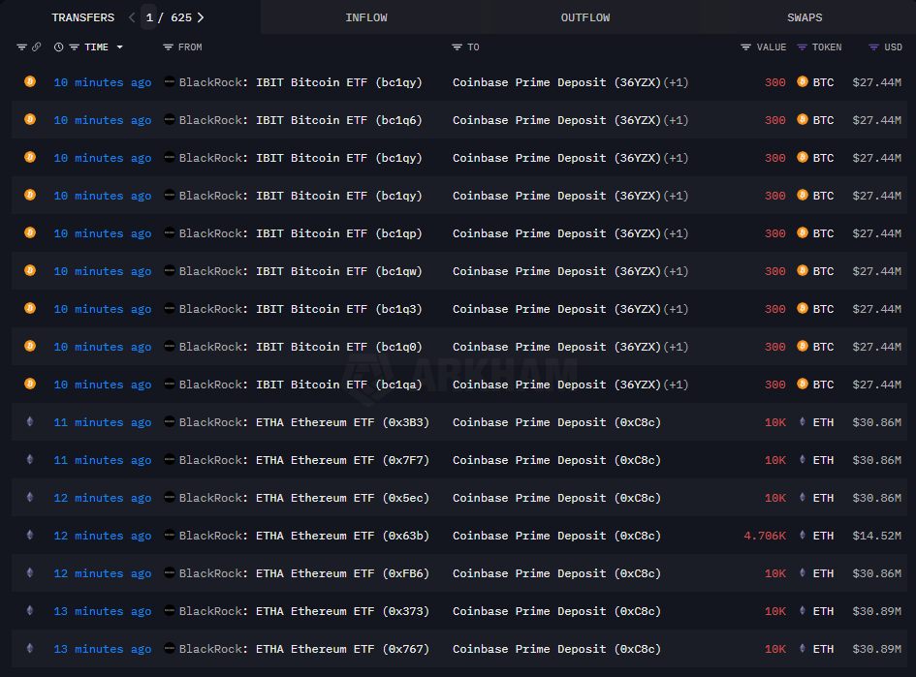This screenshot has width=916, height=677.
Task: Open Coinbase Prime Deposit (0xC8c) in 0x7F7 row
Action: 556,460
